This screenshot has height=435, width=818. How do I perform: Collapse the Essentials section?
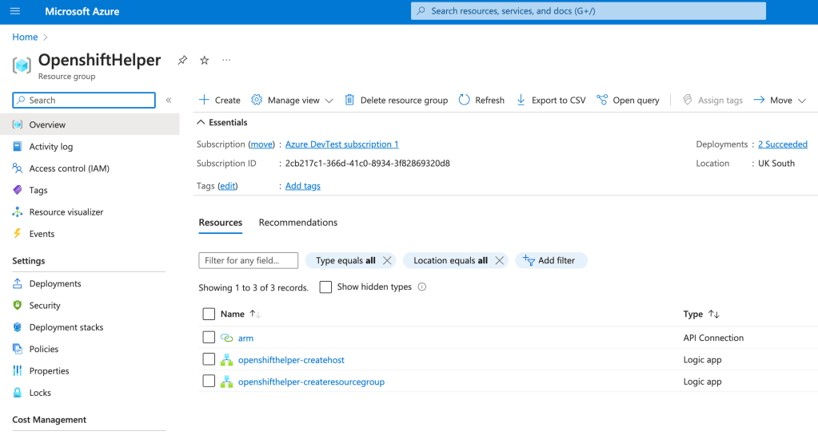click(x=201, y=122)
